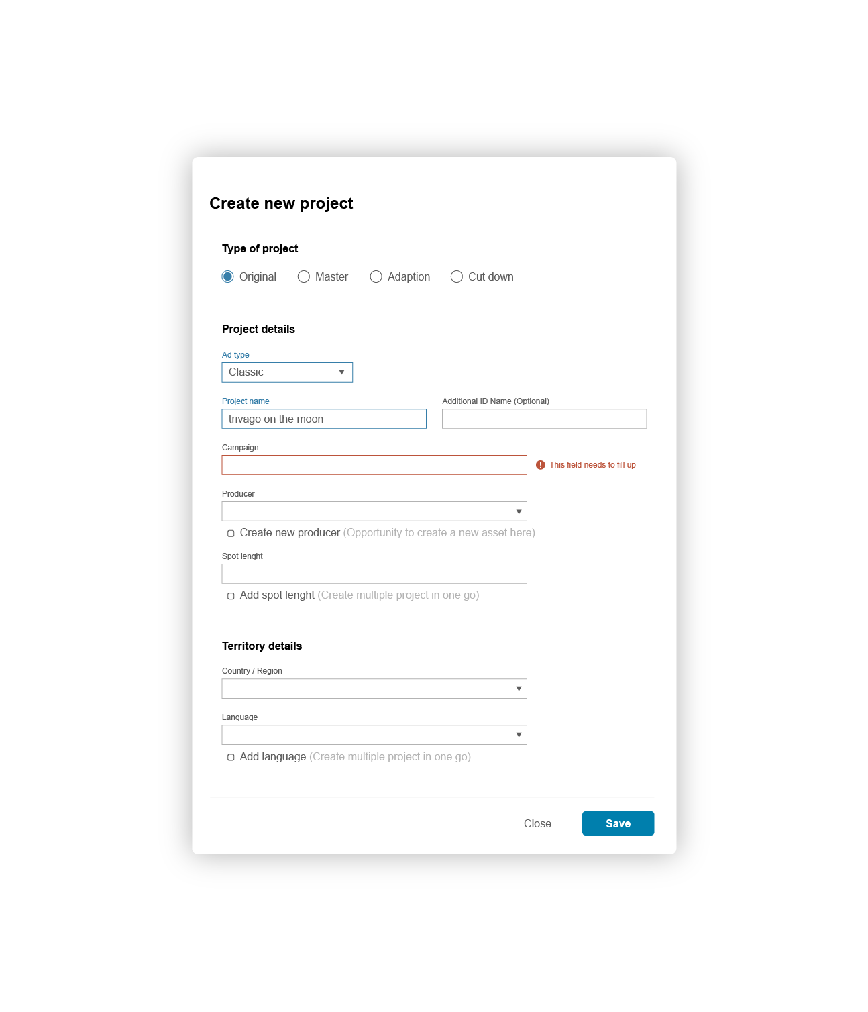Viewport: 868px width, 1012px height.
Task: Expand the Language dropdown
Action: click(374, 734)
